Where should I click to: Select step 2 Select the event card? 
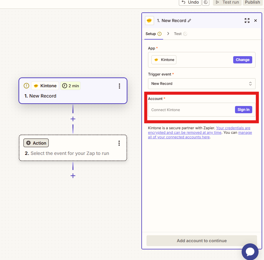(x=73, y=148)
